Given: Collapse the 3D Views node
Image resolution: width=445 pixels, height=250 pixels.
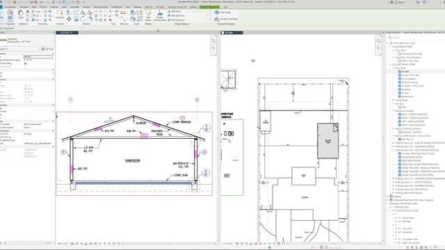Looking at the screenshot, I should click(x=394, y=103).
